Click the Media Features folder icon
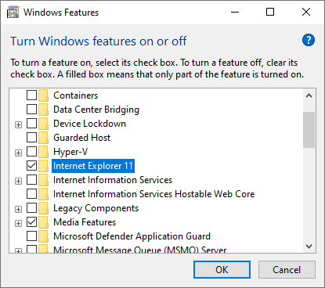The height and width of the screenshot is (288, 325). coord(43,222)
